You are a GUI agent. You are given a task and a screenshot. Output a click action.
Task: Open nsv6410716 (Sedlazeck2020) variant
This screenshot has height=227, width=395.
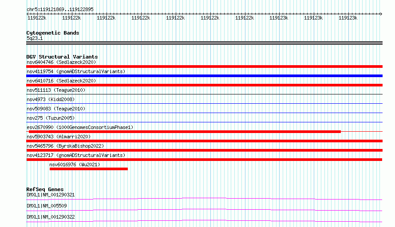point(61,81)
